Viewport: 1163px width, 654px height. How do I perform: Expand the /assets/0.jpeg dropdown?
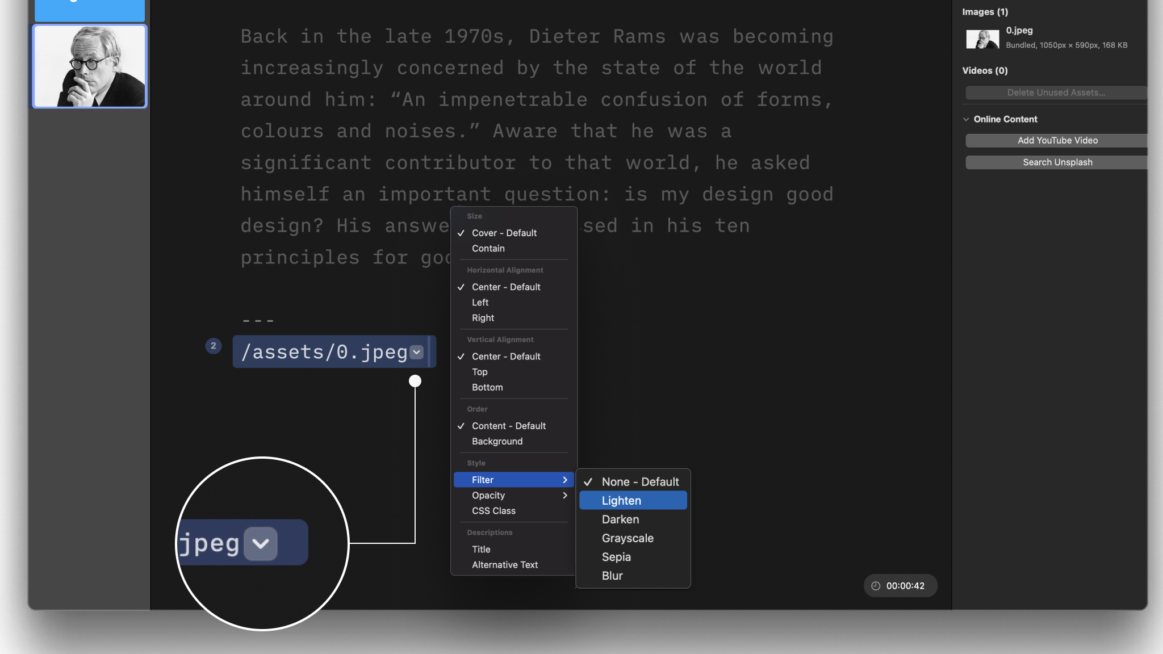(x=418, y=352)
